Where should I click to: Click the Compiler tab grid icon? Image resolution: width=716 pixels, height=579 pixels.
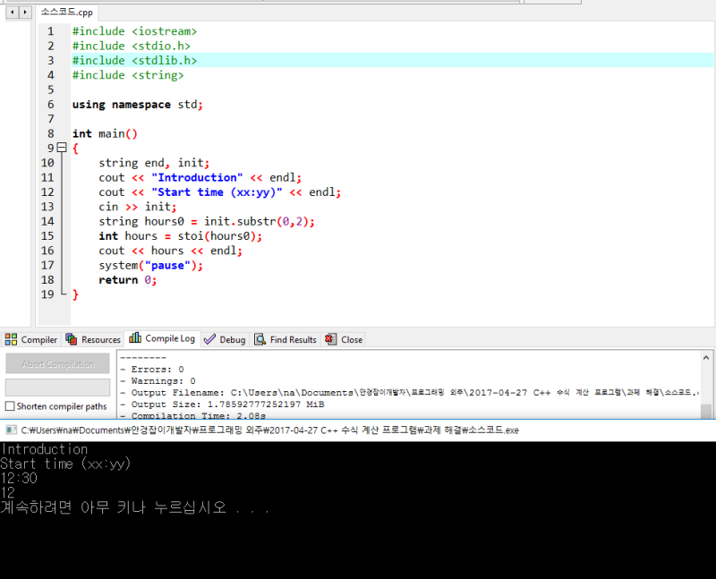pos(11,339)
